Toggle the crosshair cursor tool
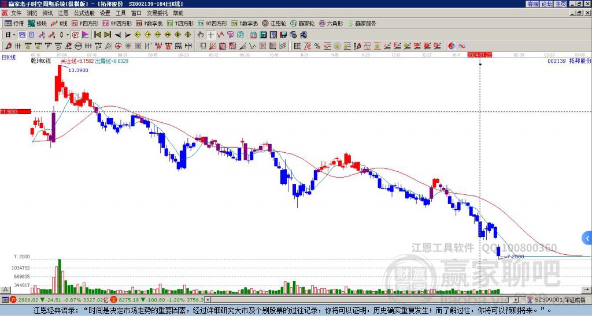This screenshot has width=592, height=316. coord(210,35)
